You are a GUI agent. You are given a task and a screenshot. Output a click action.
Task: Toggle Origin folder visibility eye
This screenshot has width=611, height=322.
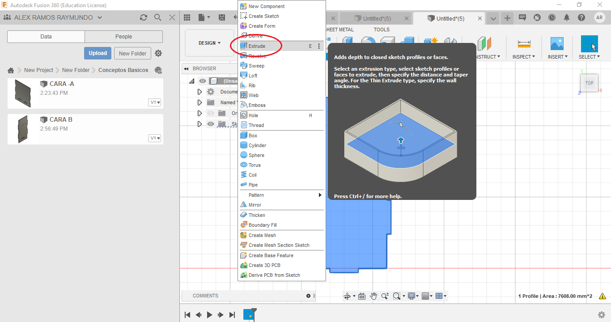tap(211, 113)
